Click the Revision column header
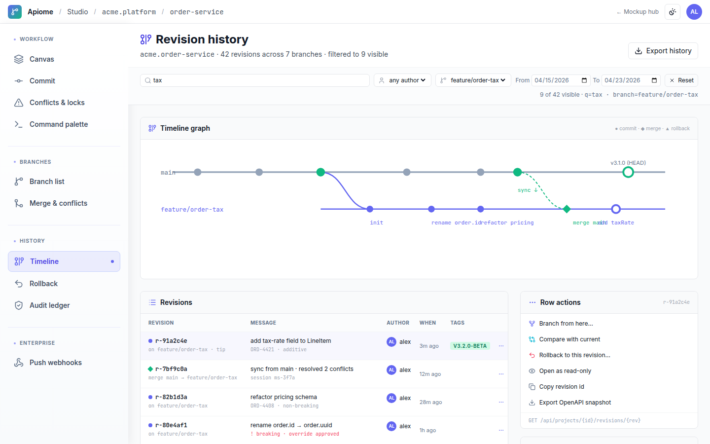The height and width of the screenshot is (444, 710). [x=161, y=323]
